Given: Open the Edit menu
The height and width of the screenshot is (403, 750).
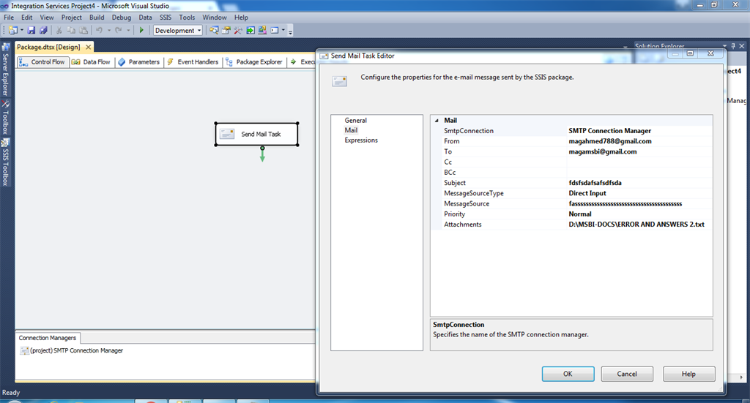Looking at the screenshot, I should tap(27, 18).
